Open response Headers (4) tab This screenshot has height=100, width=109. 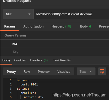[x=39, y=60]
